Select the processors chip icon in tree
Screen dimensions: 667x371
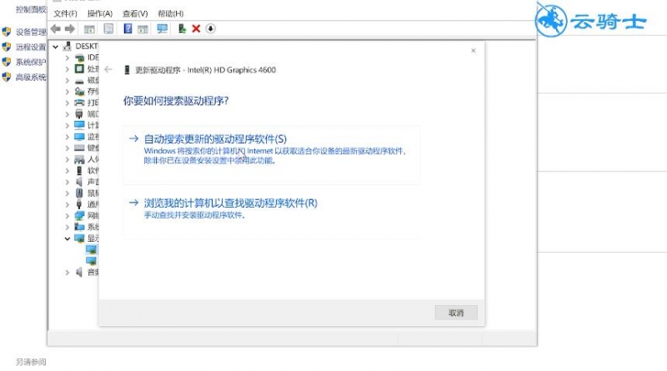point(79,68)
